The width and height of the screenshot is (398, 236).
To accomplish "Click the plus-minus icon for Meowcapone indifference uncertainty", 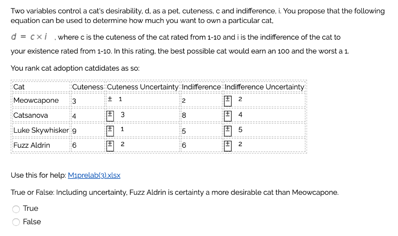I will [x=228, y=99].
